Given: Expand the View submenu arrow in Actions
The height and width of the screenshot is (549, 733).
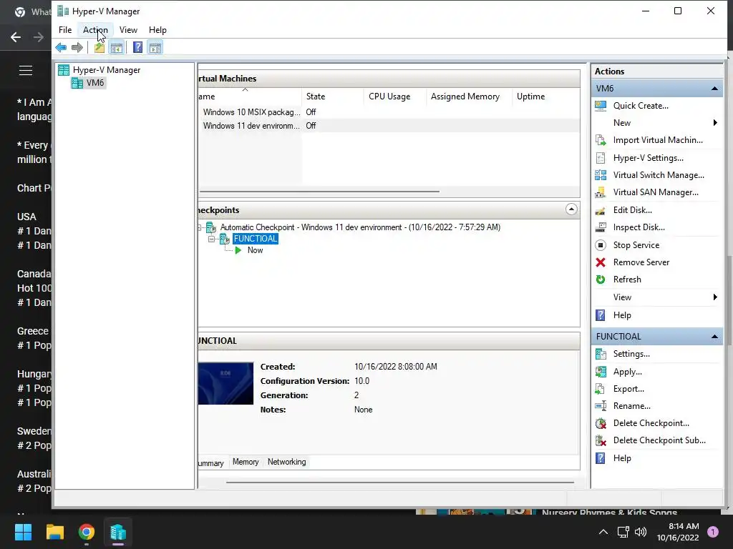Looking at the screenshot, I should pos(715,297).
